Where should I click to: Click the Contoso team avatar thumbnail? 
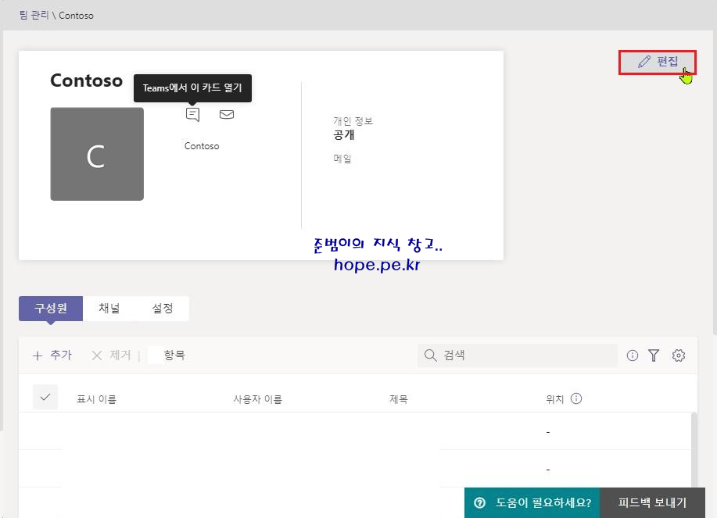[x=97, y=154]
